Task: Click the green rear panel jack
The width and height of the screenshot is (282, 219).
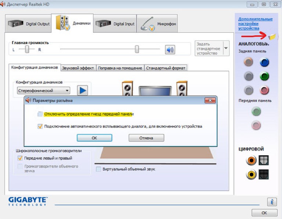Action: click(x=264, y=76)
